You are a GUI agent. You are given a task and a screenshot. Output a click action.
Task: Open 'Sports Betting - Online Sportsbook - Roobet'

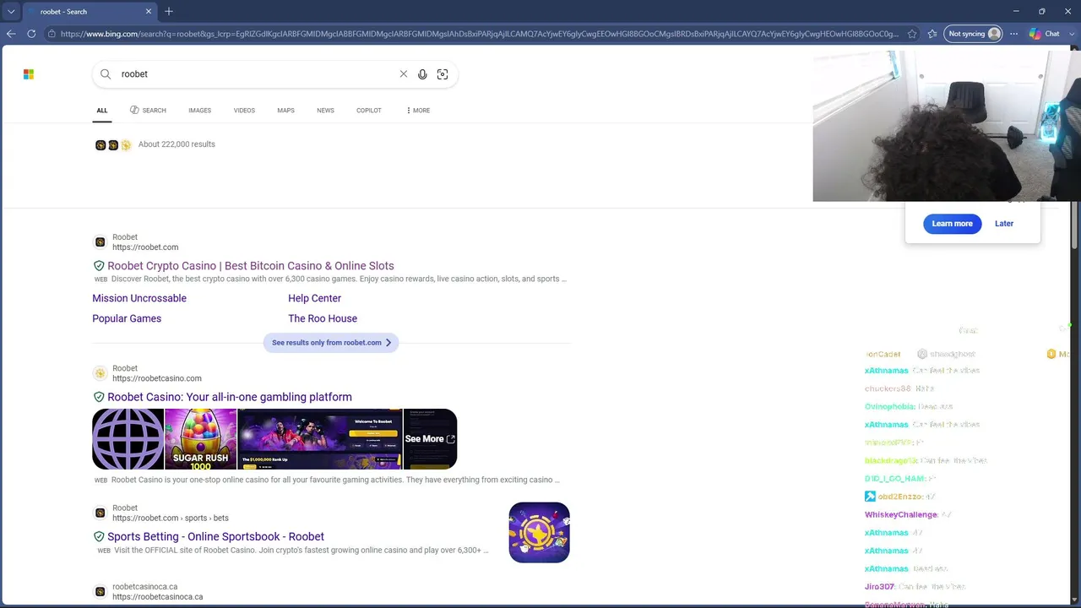[x=215, y=536]
